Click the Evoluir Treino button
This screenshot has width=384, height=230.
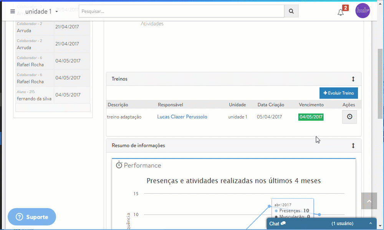[338, 93]
